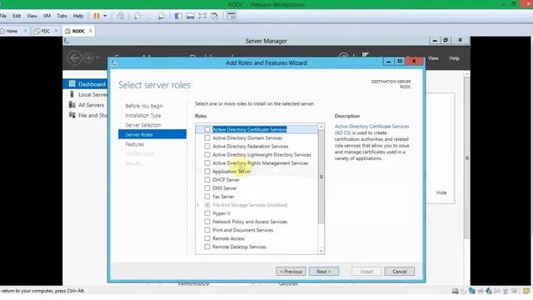This screenshot has height=300, width=533.
Task: Check Active Directory Certificate Services
Action: 207,130
